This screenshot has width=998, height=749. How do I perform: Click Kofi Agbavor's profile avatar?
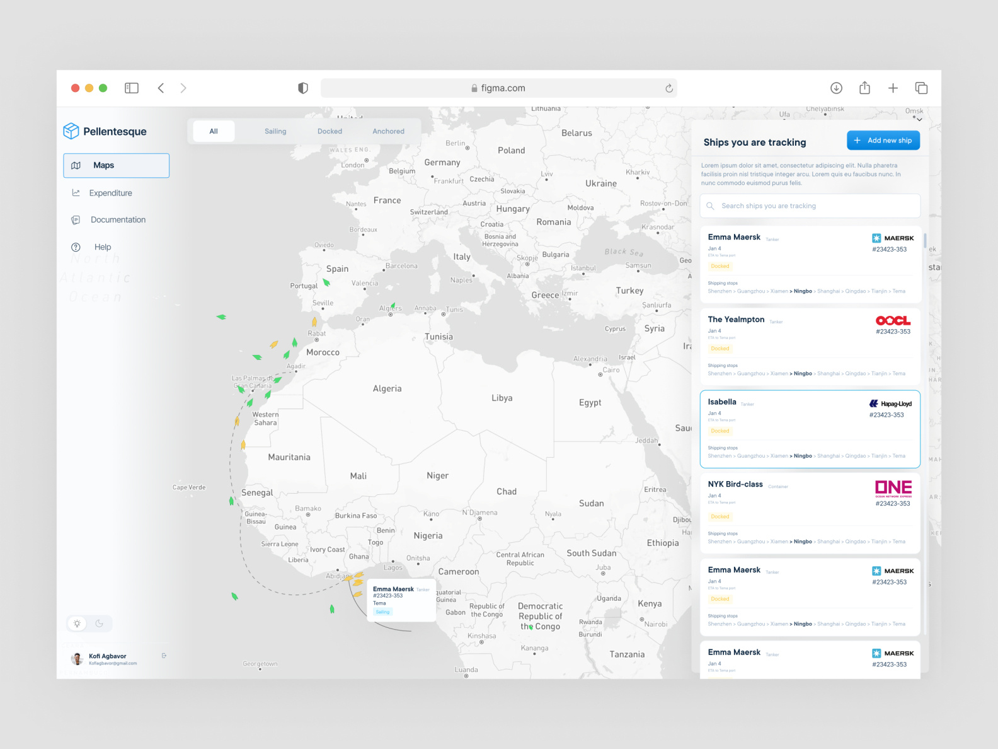(x=77, y=659)
